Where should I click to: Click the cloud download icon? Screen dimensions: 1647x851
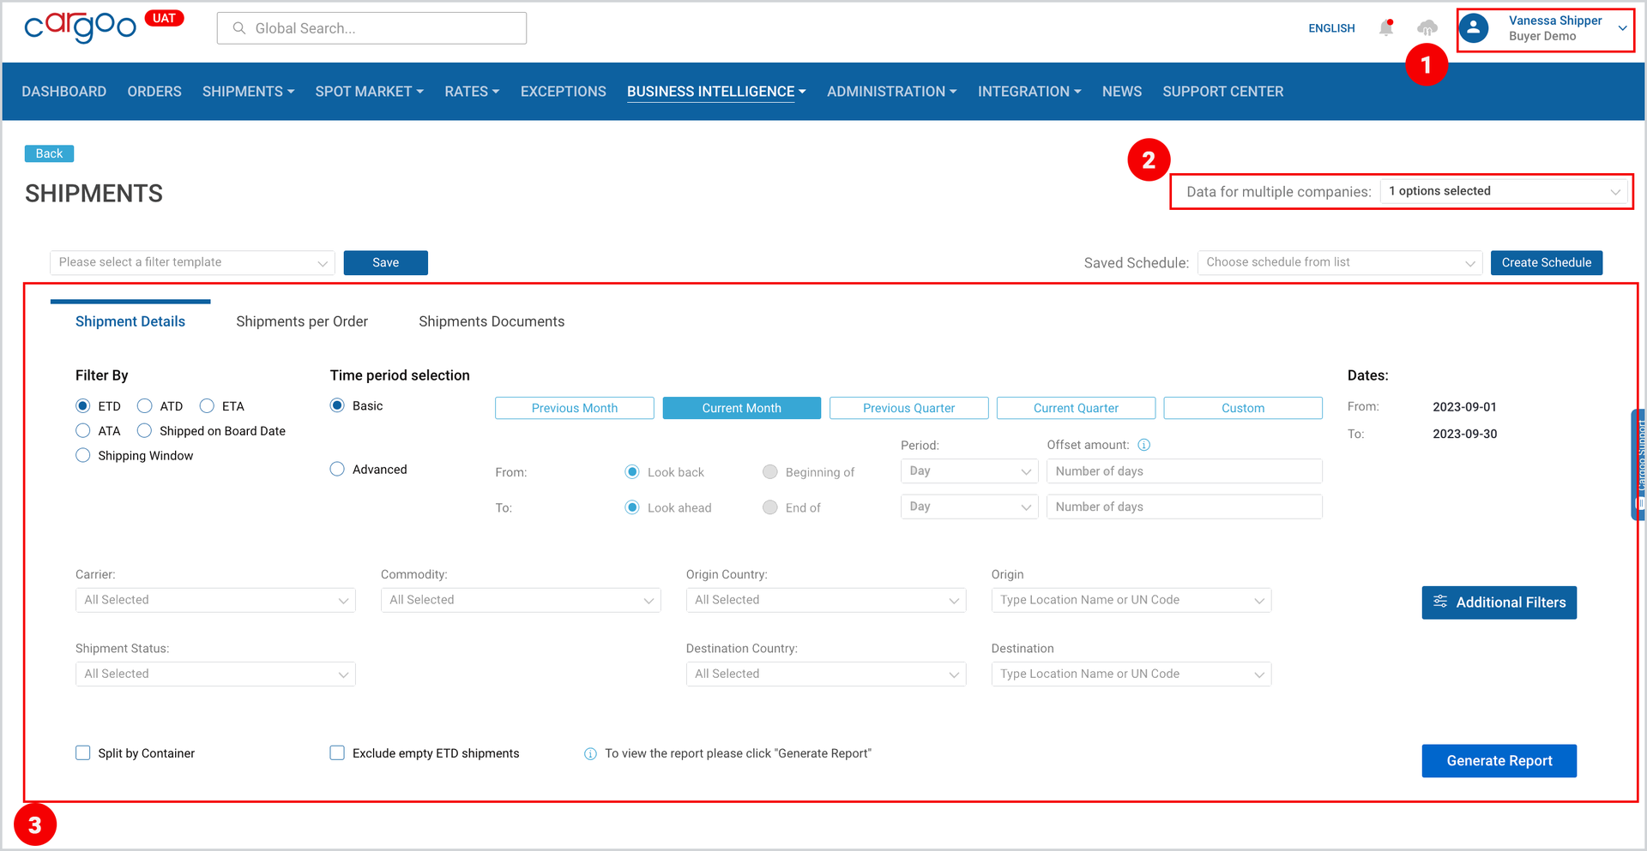click(1427, 28)
